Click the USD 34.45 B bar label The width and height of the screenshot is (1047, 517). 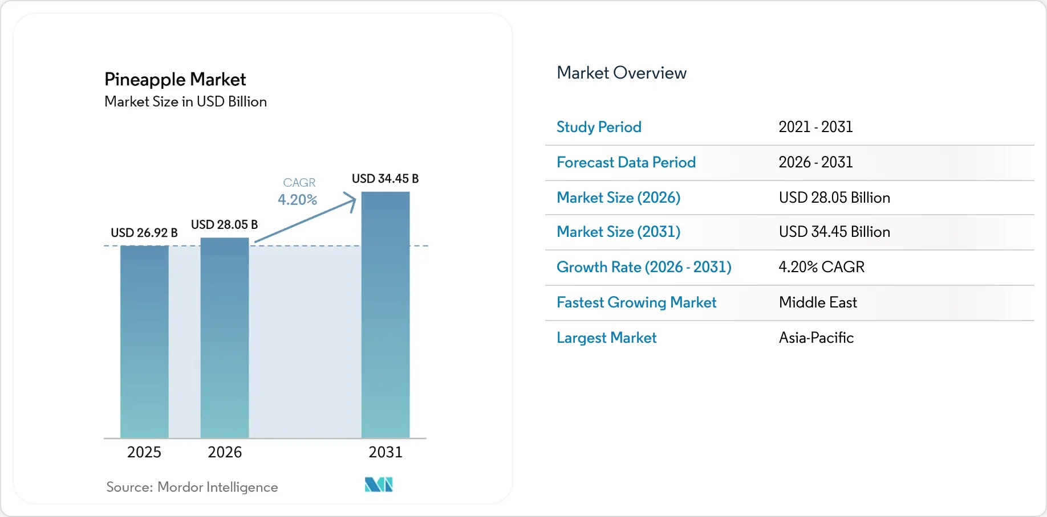tap(385, 179)
